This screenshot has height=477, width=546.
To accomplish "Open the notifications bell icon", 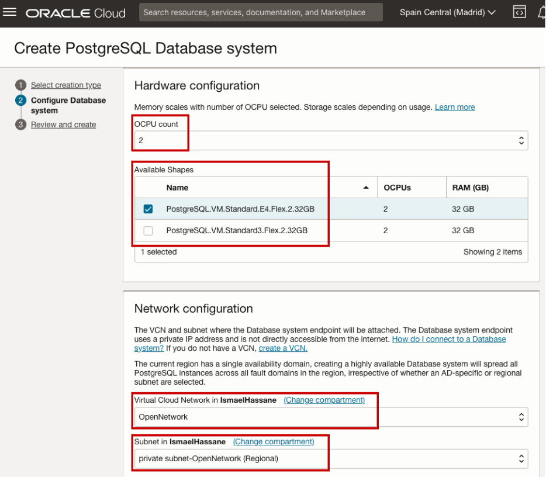I will coord(541,12).
